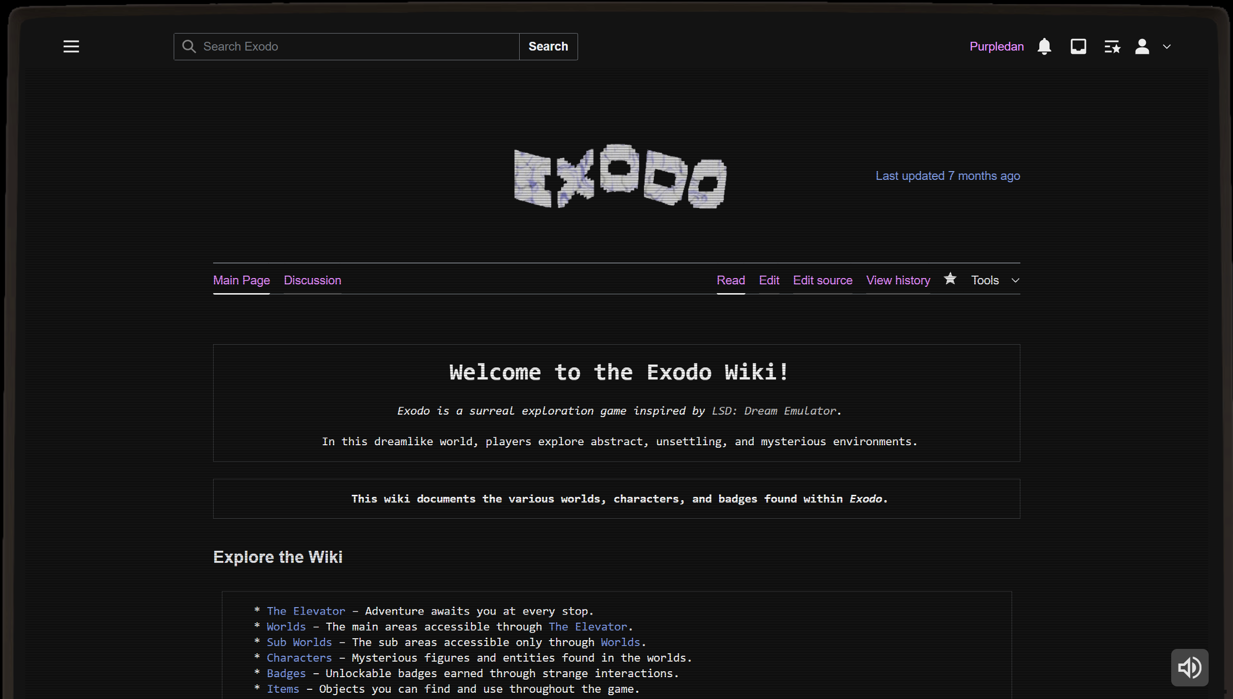The image size is (1233, 699).
Task: Open The Elevator link in Worlds description
Action: (588, 627)
